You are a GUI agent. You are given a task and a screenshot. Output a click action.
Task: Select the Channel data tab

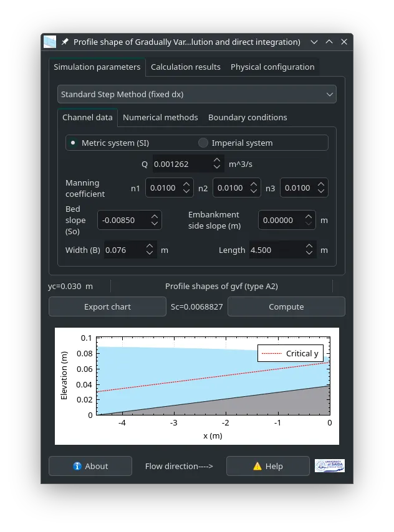(x=88, y=117)
